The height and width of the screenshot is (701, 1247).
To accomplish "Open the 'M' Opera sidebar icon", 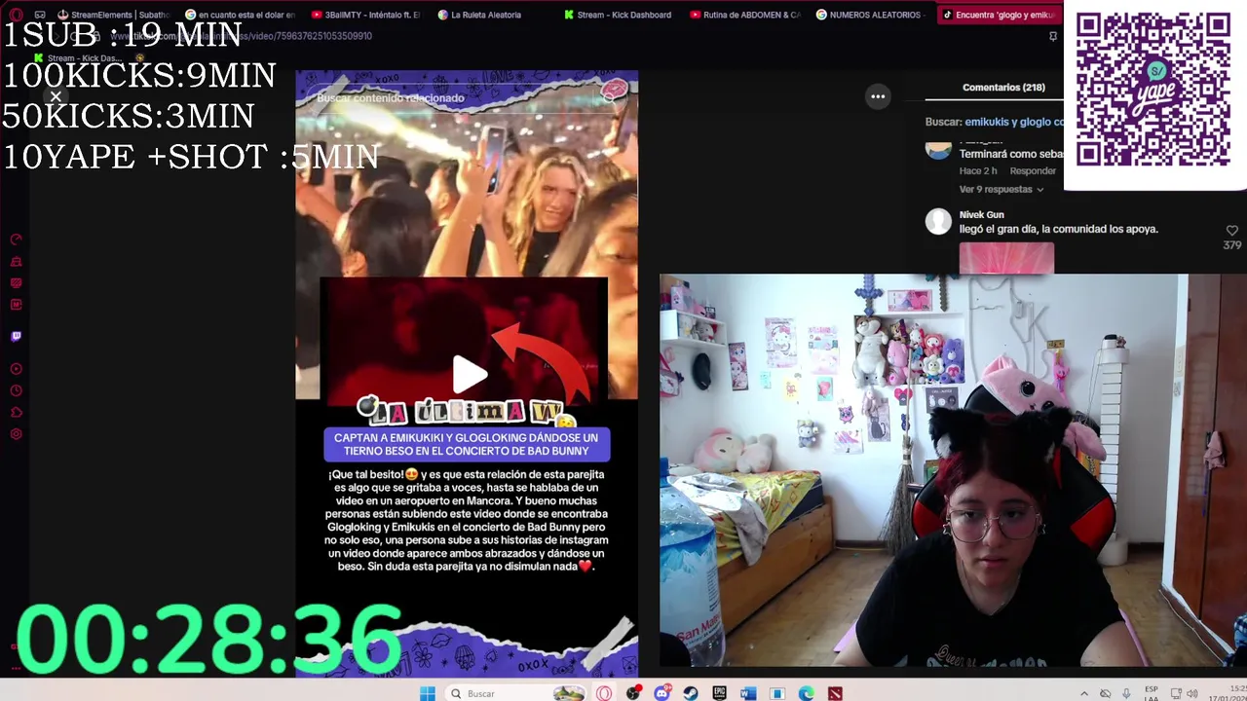I will pyautogui.click(x=16, y=305).
